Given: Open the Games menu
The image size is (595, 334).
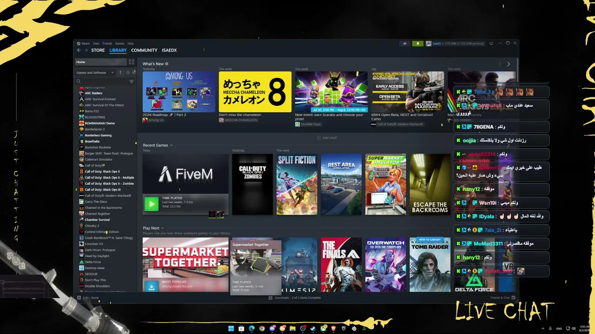Looking at the screenshot, I should [x=119, y=44].
